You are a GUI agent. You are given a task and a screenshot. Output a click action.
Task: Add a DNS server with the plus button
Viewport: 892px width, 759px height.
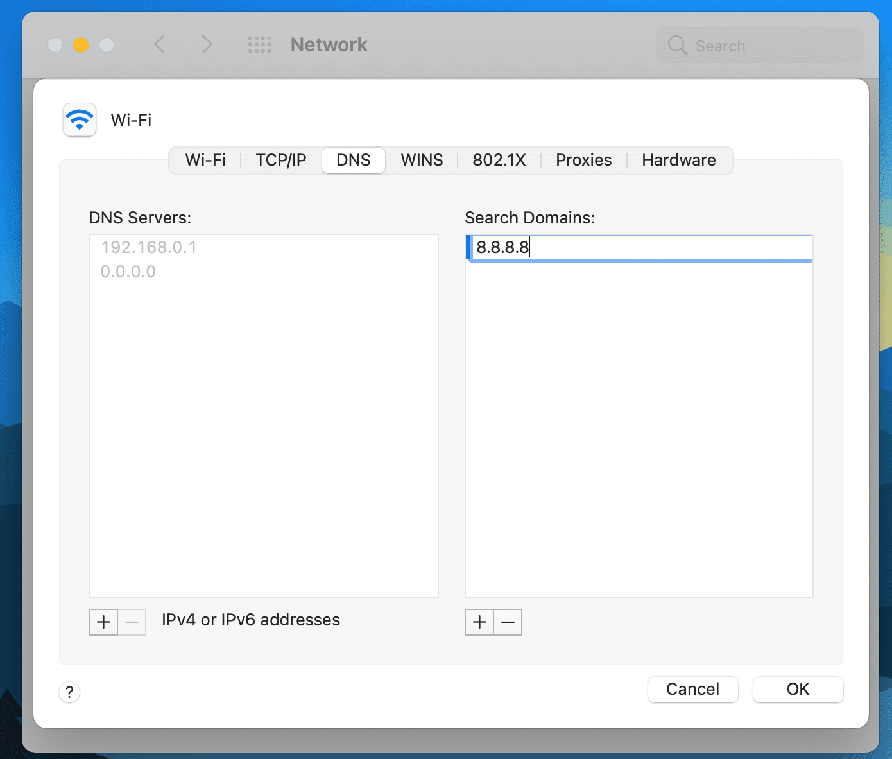pos(103,622)
